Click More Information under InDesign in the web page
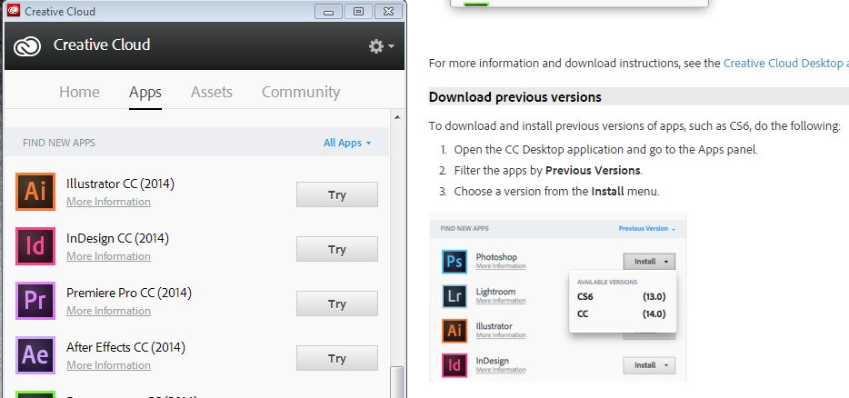 coord(501,370)
